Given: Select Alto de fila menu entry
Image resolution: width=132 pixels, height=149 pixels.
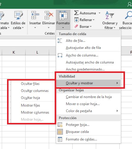Looking at the screenshot, I should coord(88,41).
